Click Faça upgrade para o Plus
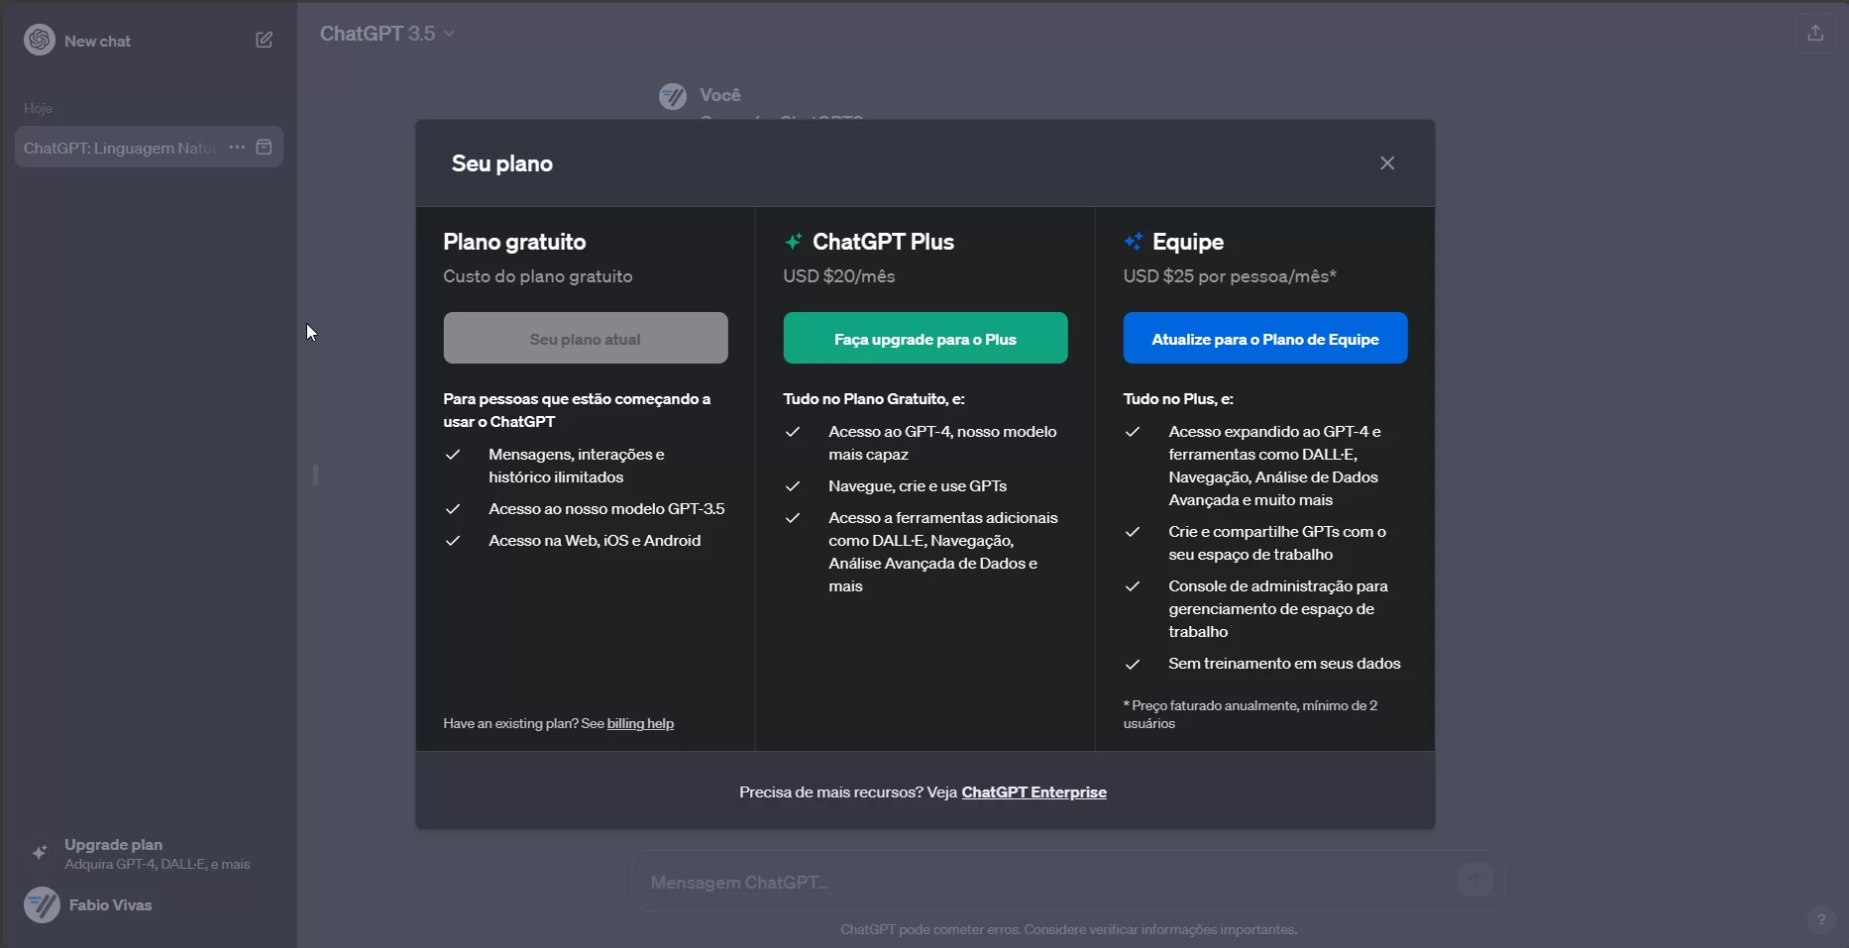Image resolution: width=1849 pixels, height=948 pixels. 925,338
